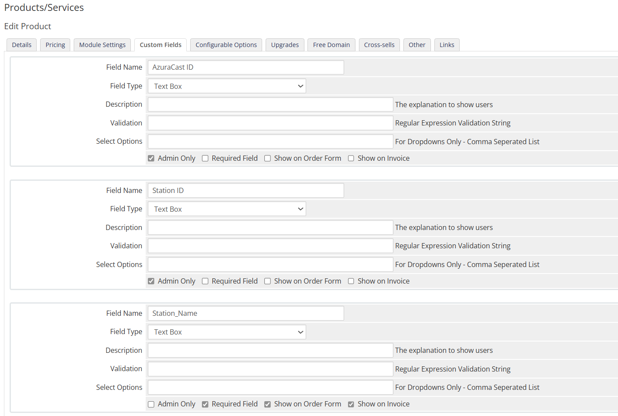Check Show on Order Form for AzuraCast ID
Image resolution: width=618 pixels, height=416 pixels.
[268, 159]
